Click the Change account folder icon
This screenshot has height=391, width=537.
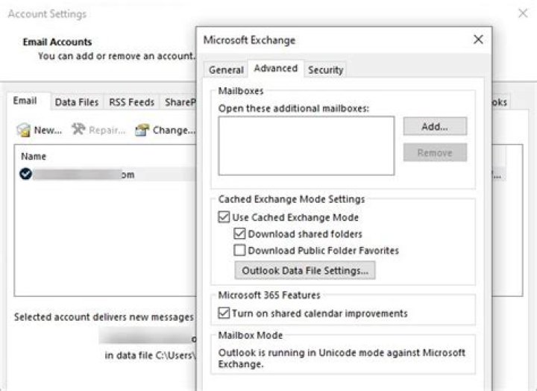(x=142, y=131)
